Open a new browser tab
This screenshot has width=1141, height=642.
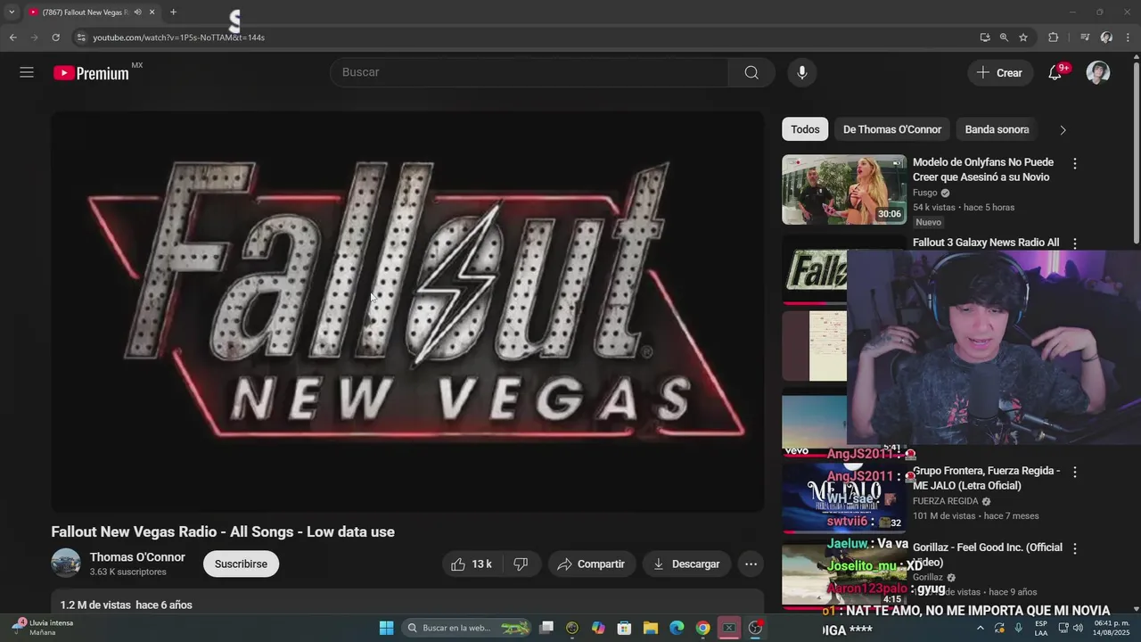tap(173, 12)
